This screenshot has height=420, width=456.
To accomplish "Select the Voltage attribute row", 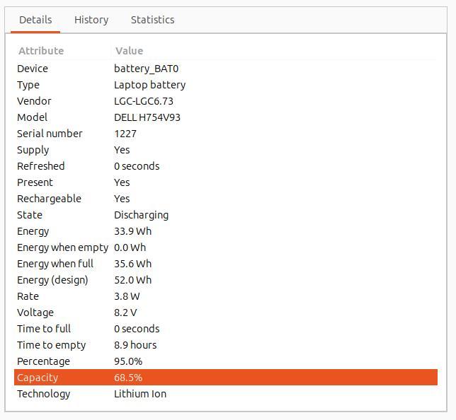I will click(226, 313).
